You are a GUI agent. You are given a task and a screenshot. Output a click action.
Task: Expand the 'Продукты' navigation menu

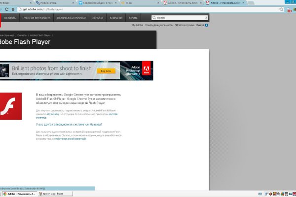point(11,18)
